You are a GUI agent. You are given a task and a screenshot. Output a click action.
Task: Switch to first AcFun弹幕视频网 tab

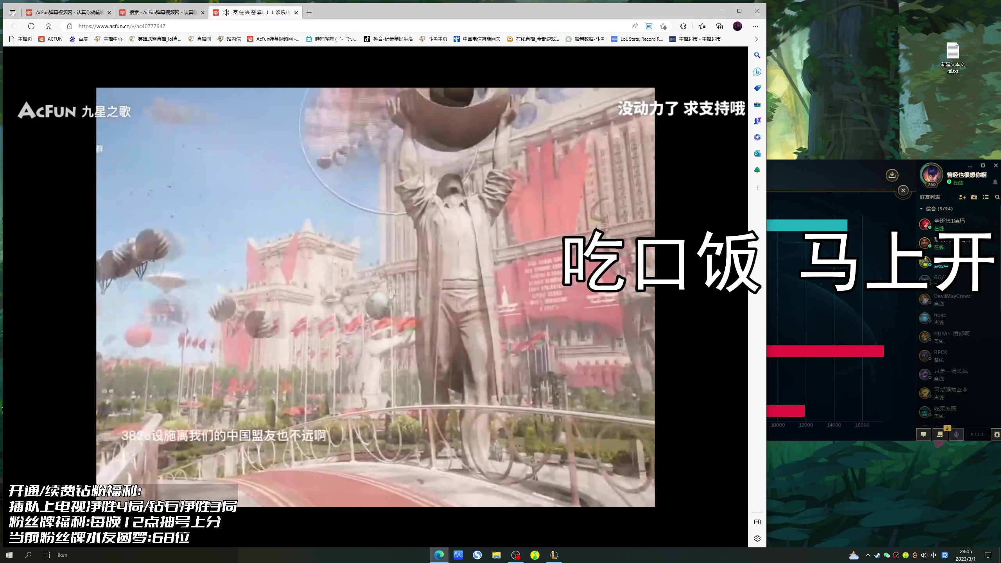coord(68,13)
